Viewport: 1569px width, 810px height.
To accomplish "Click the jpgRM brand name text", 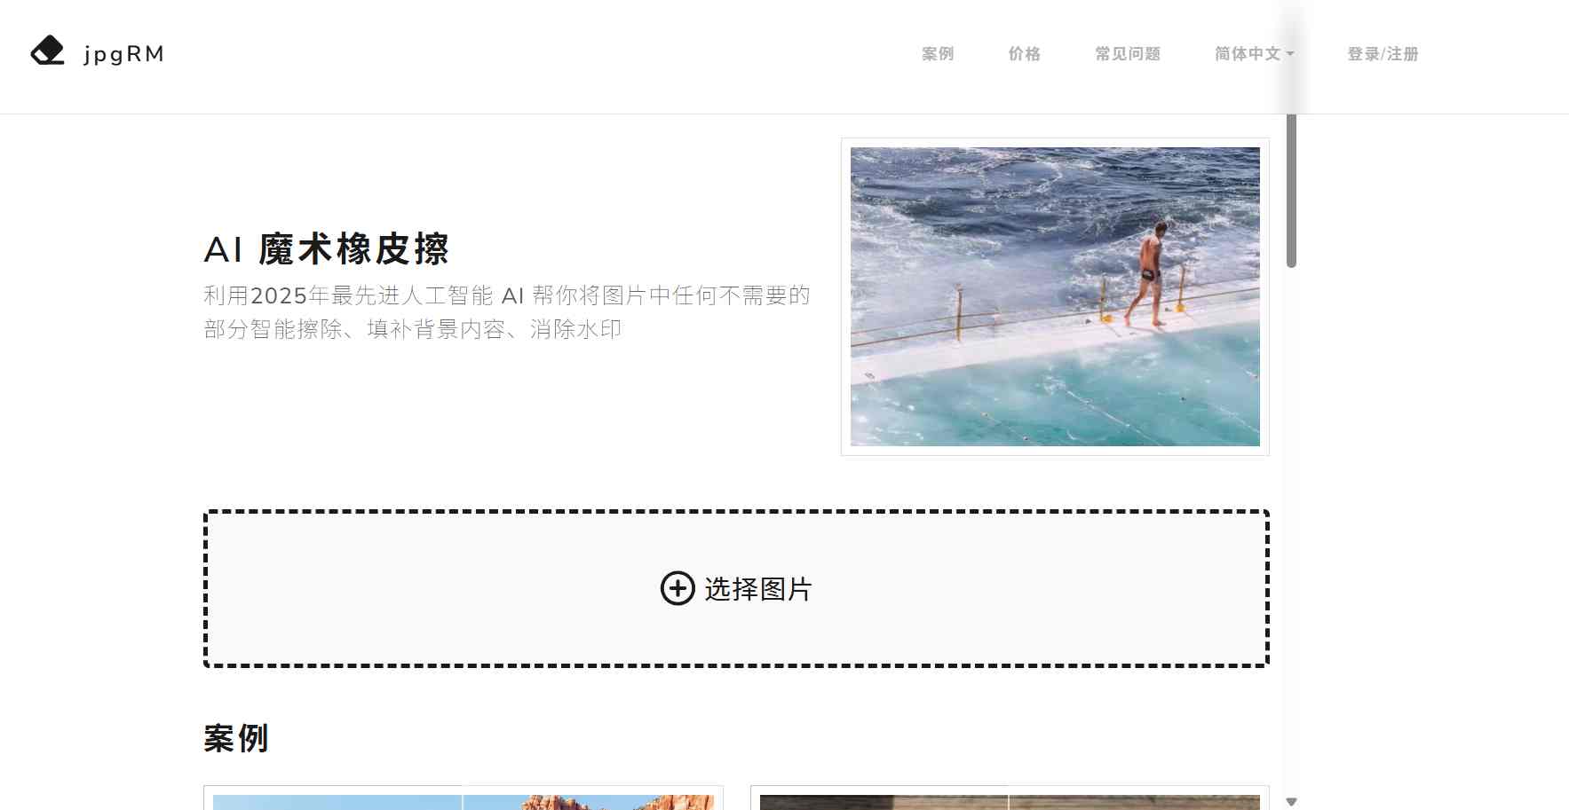I will coord(124,54).
